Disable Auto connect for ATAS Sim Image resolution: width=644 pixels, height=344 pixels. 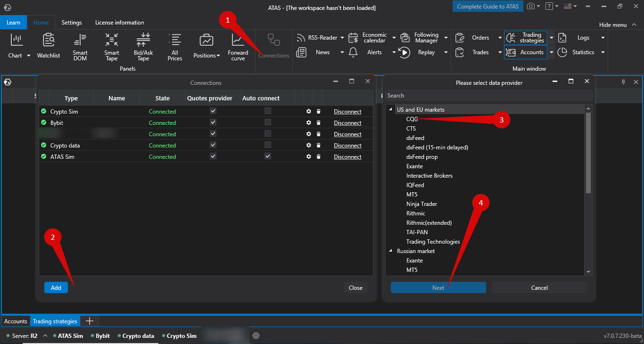(x=268, y=156)
